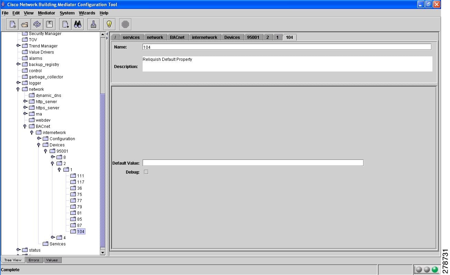The height and width of the screenshot is (275, 450).
Task: Select the 95001 breadcrumb tab
Action: 253,37
